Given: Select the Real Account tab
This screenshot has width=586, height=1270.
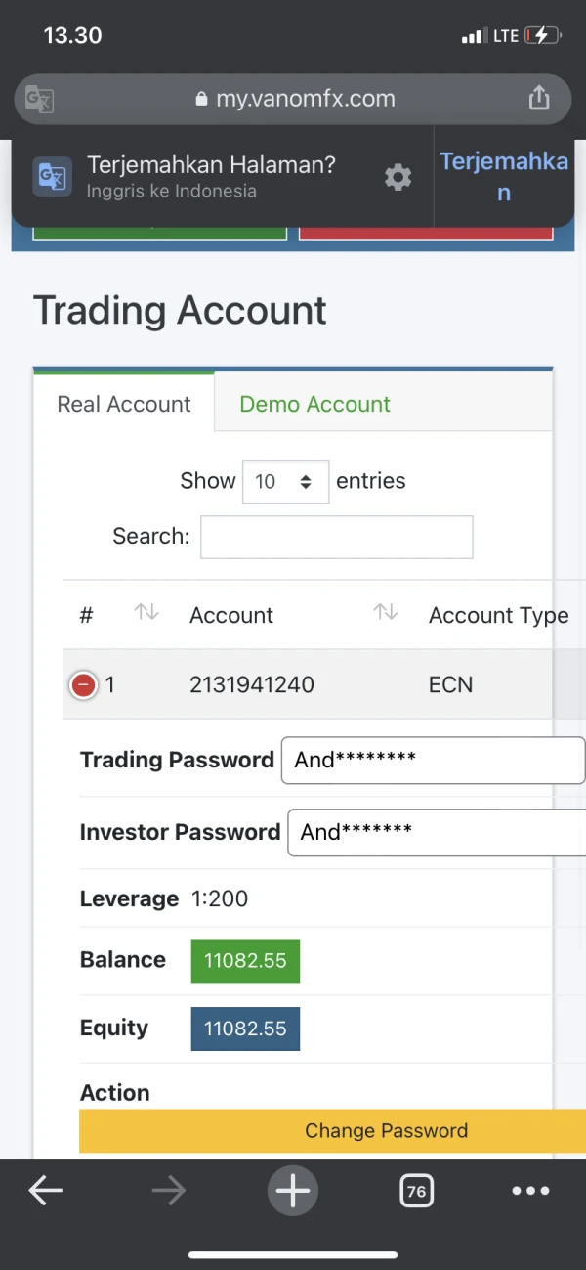Looking at the screenshot, I should [x=124, y=404].
